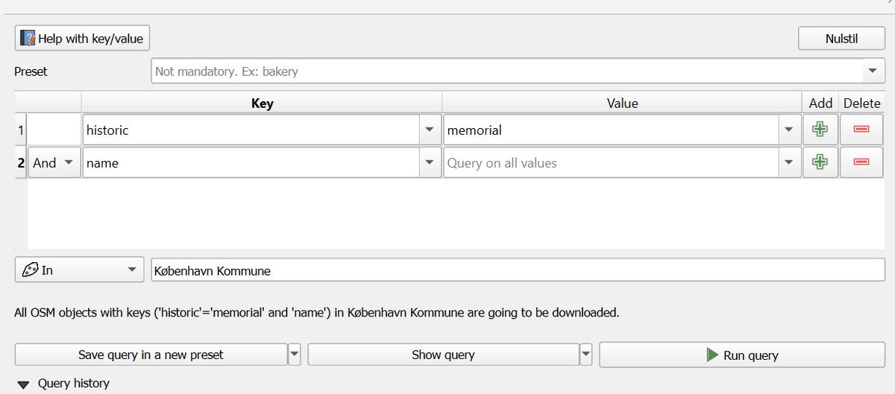Screen dimensions: 895x394
Task: Expand the name row value dropdown arrow
Action: 789,162
